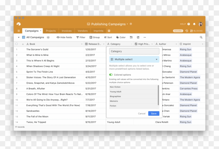The width and height of the screenshot is (219, 149).
Task: Toggle the Colored options switch
Action: click(111, 75)
